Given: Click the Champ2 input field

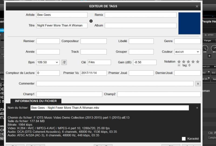Looking at the screenshot, I should (x=159, y=94).
